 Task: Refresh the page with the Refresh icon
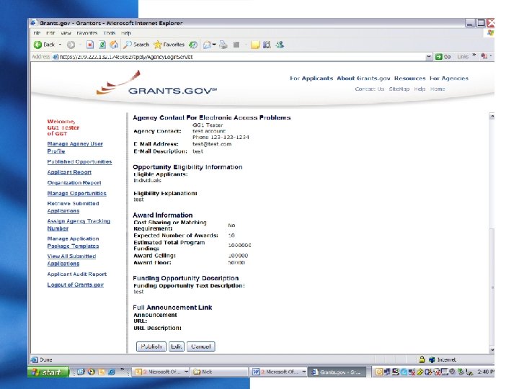102,45
